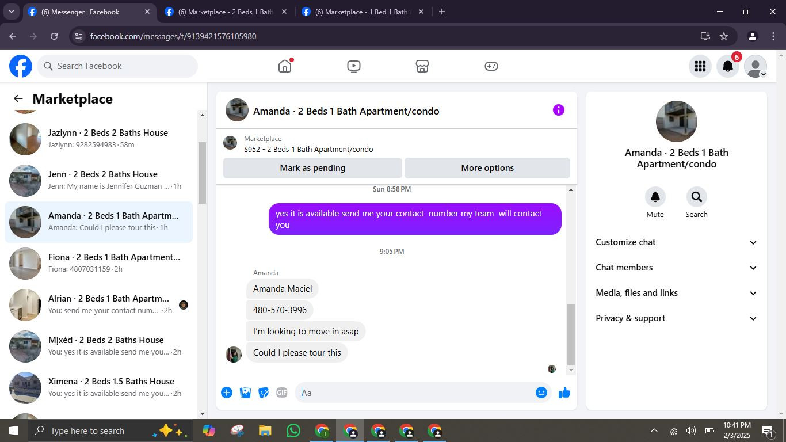Click the install app icon in address bar
The height and width of the screenshot is (442, 786).
[705, 36]
